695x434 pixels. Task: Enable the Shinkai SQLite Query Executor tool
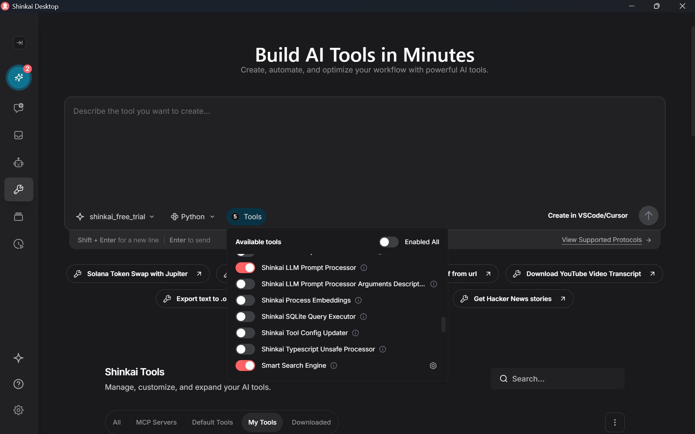[x=245, y=316]
